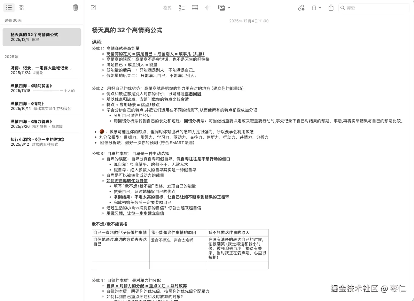Insert a checklist into the note
Screen dimensions: 414x301
click(182, 7)
